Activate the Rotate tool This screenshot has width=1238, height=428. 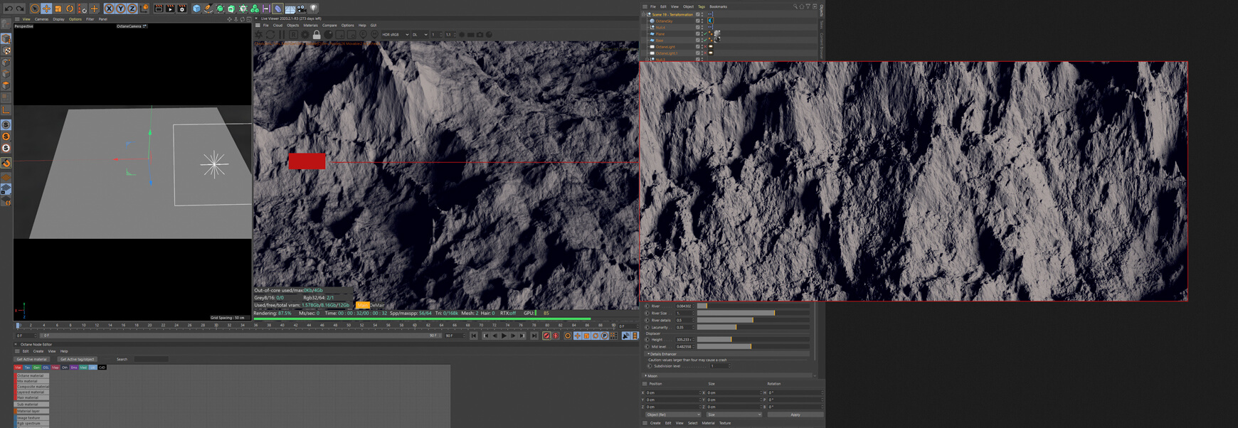pyautogui.click(x=70, y=9)
